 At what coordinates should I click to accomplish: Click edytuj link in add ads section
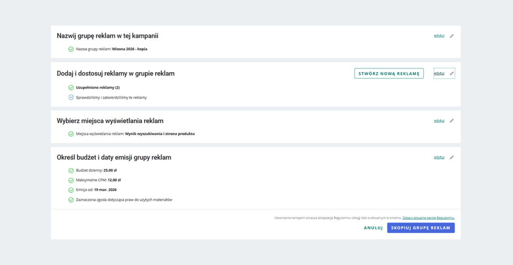[439, 74]
